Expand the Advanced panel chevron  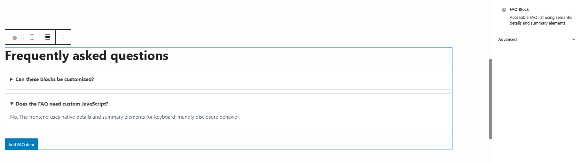[574, 40]
